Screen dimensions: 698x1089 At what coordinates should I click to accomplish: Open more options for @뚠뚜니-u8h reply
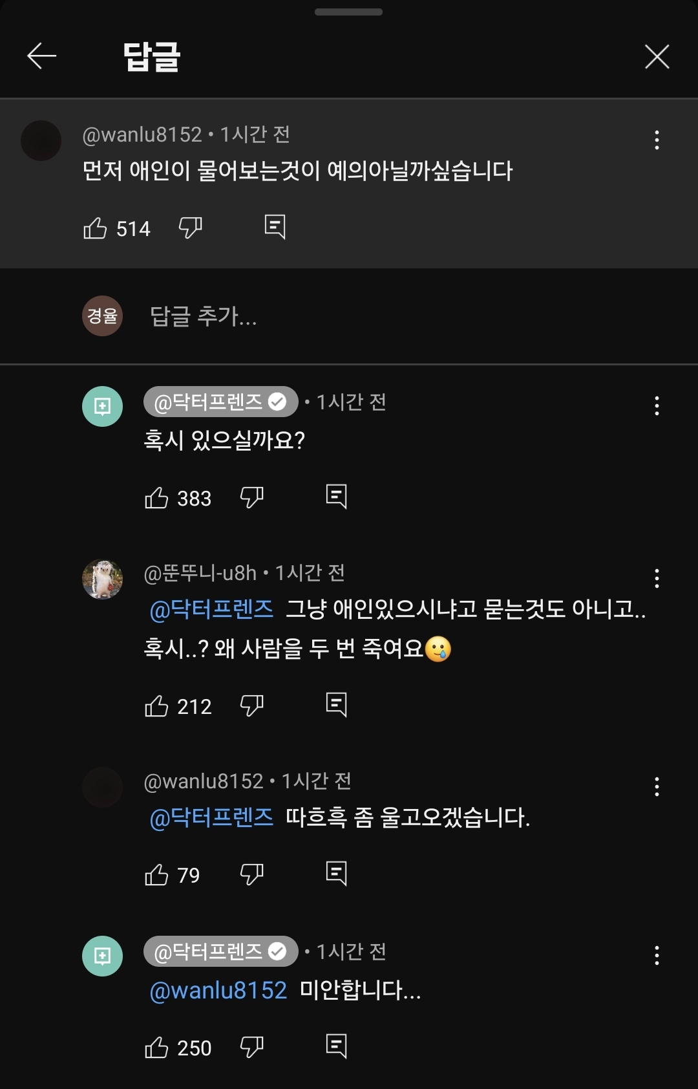point(657,578)
